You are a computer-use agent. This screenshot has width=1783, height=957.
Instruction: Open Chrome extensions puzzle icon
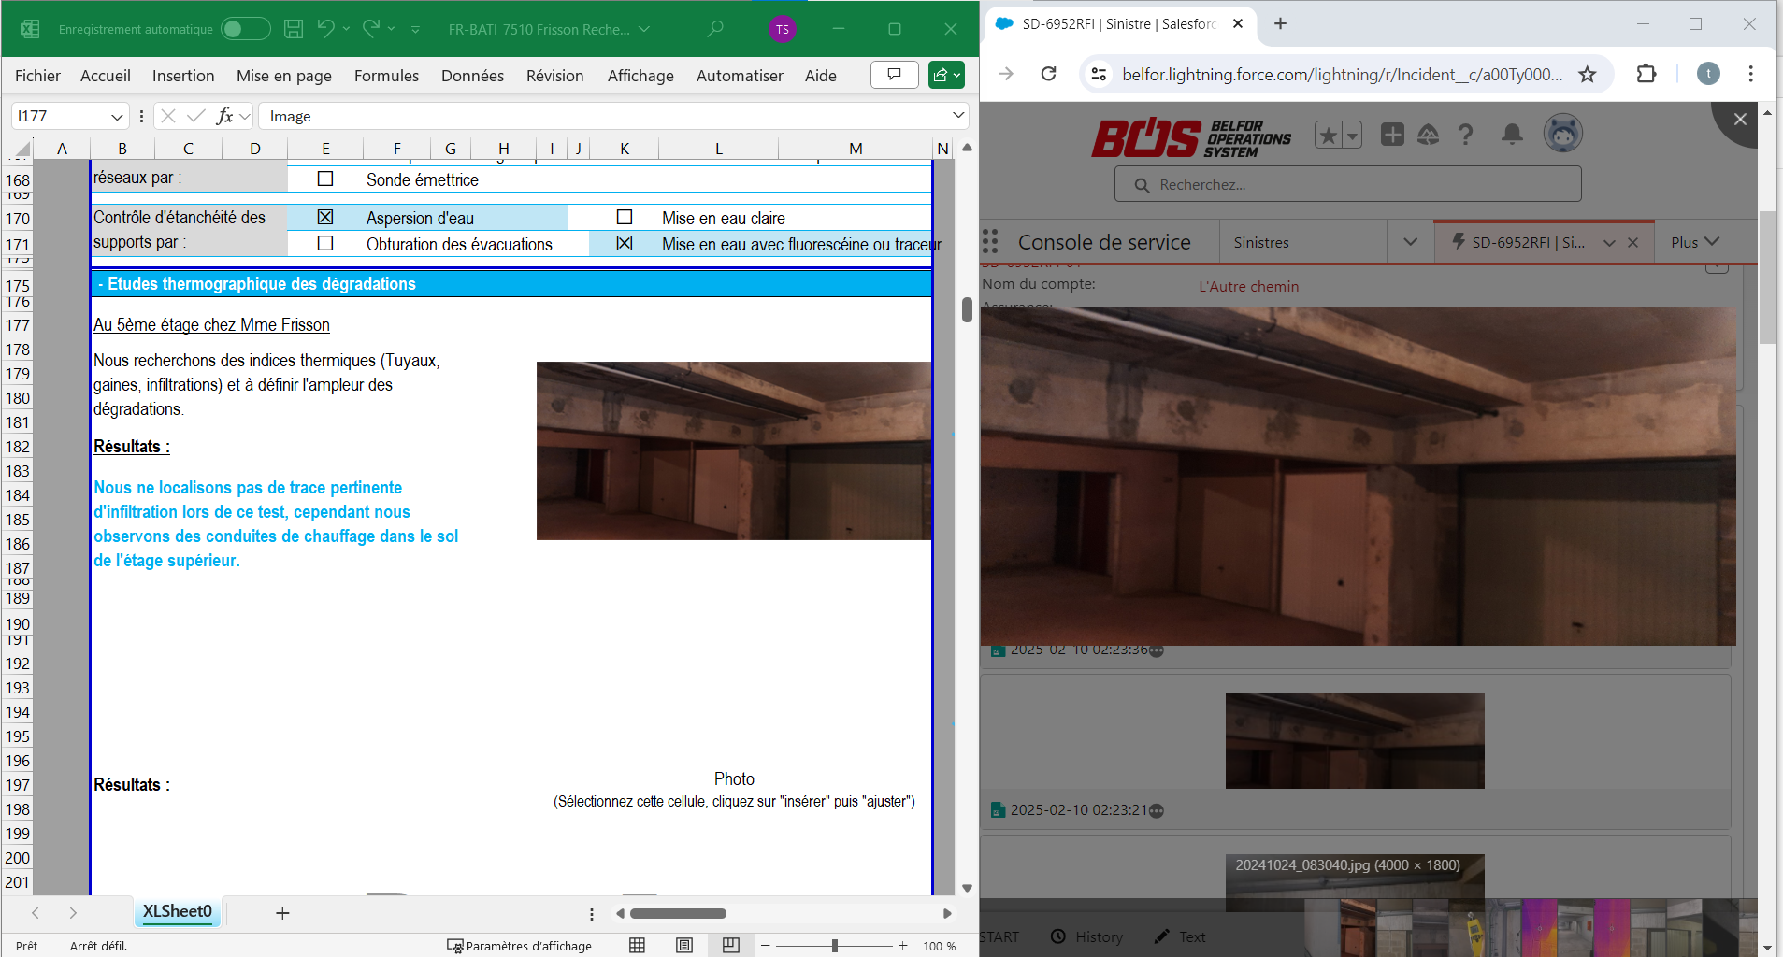click(x=1646, y=74)
